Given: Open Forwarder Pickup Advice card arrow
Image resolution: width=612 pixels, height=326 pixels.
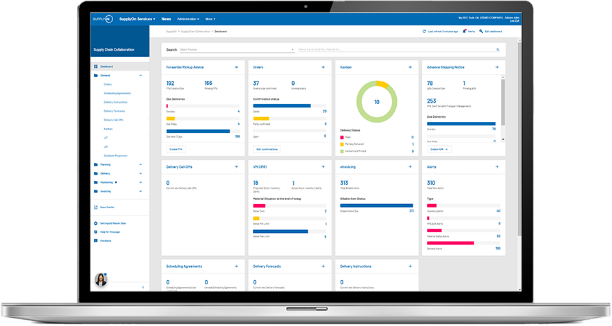Looking at the screenshot, I should [x=236, y=68].
